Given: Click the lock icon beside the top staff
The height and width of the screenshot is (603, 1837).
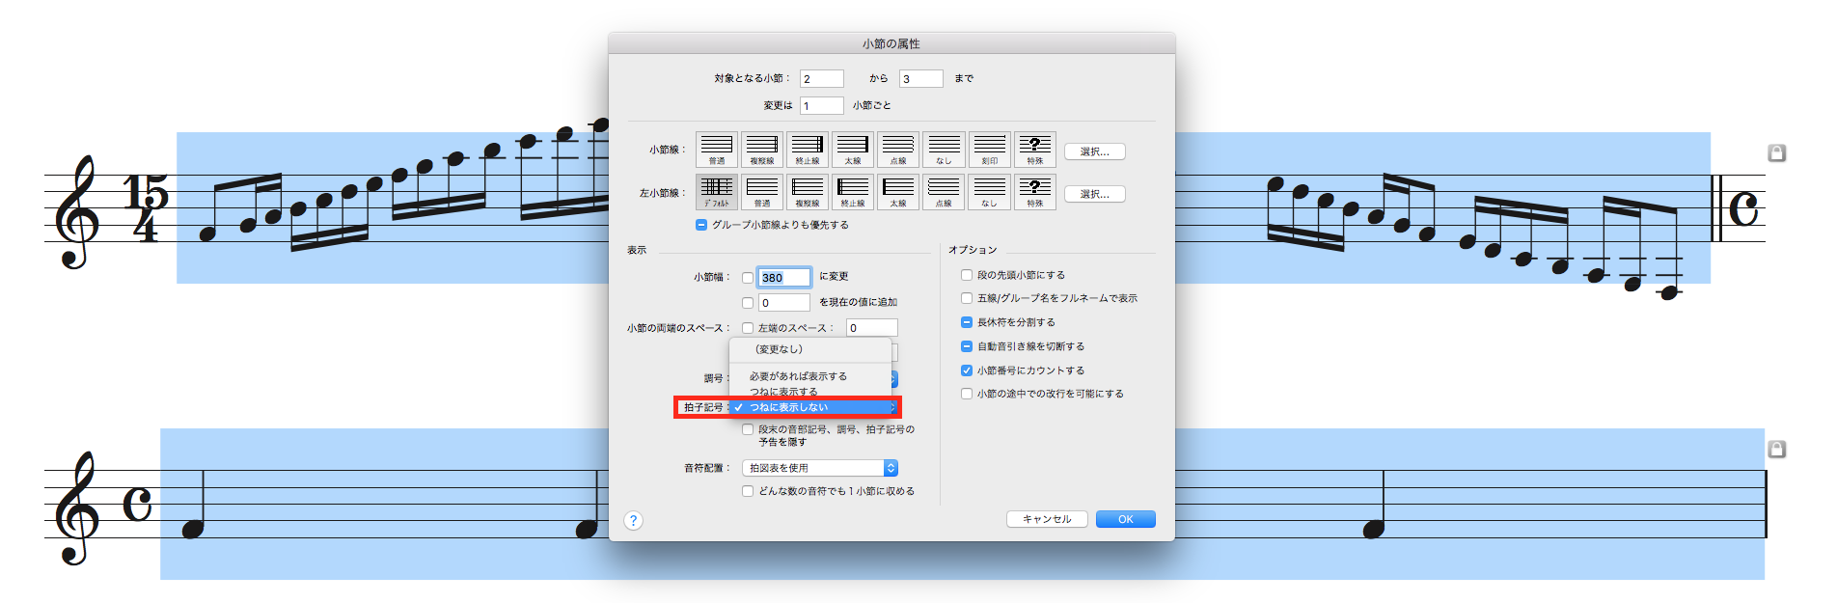Looking at the screenshot, I should click(x=1776, y=152).
